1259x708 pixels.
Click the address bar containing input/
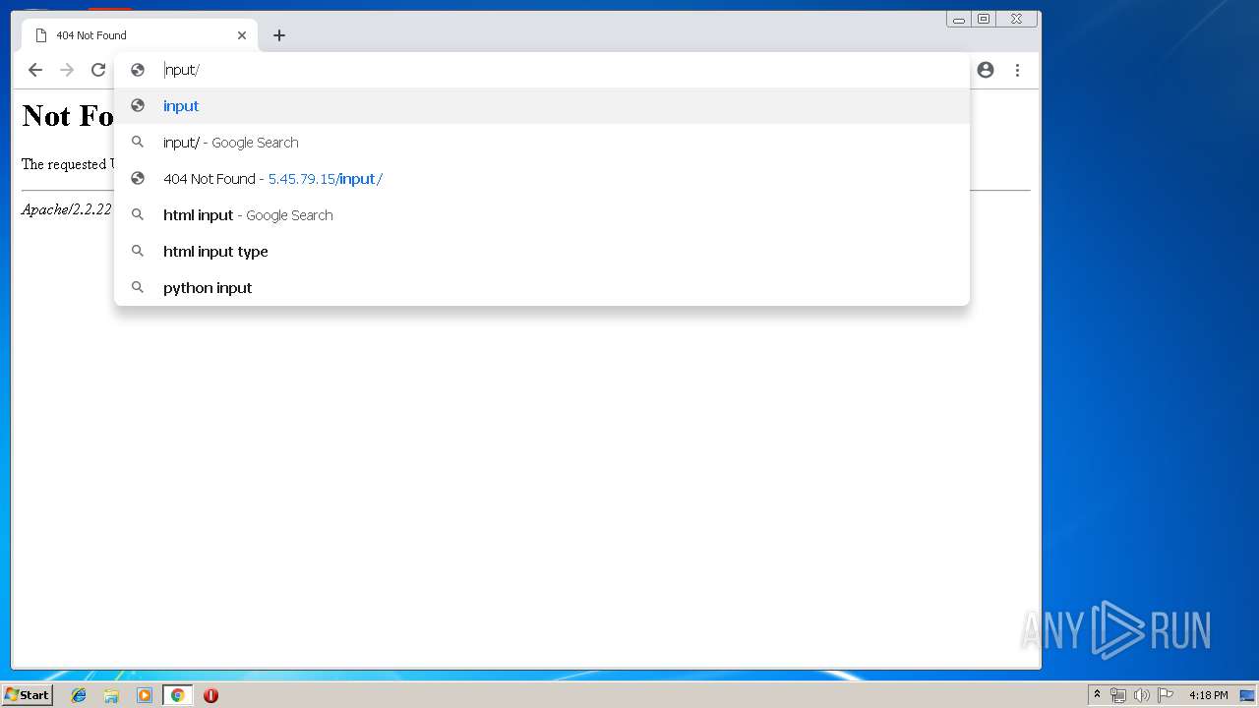pos(541,70)
